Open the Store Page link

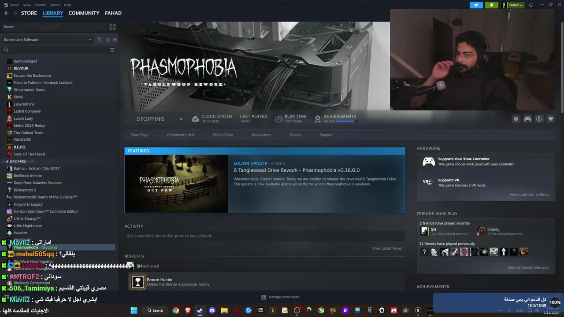click(139, 135)
